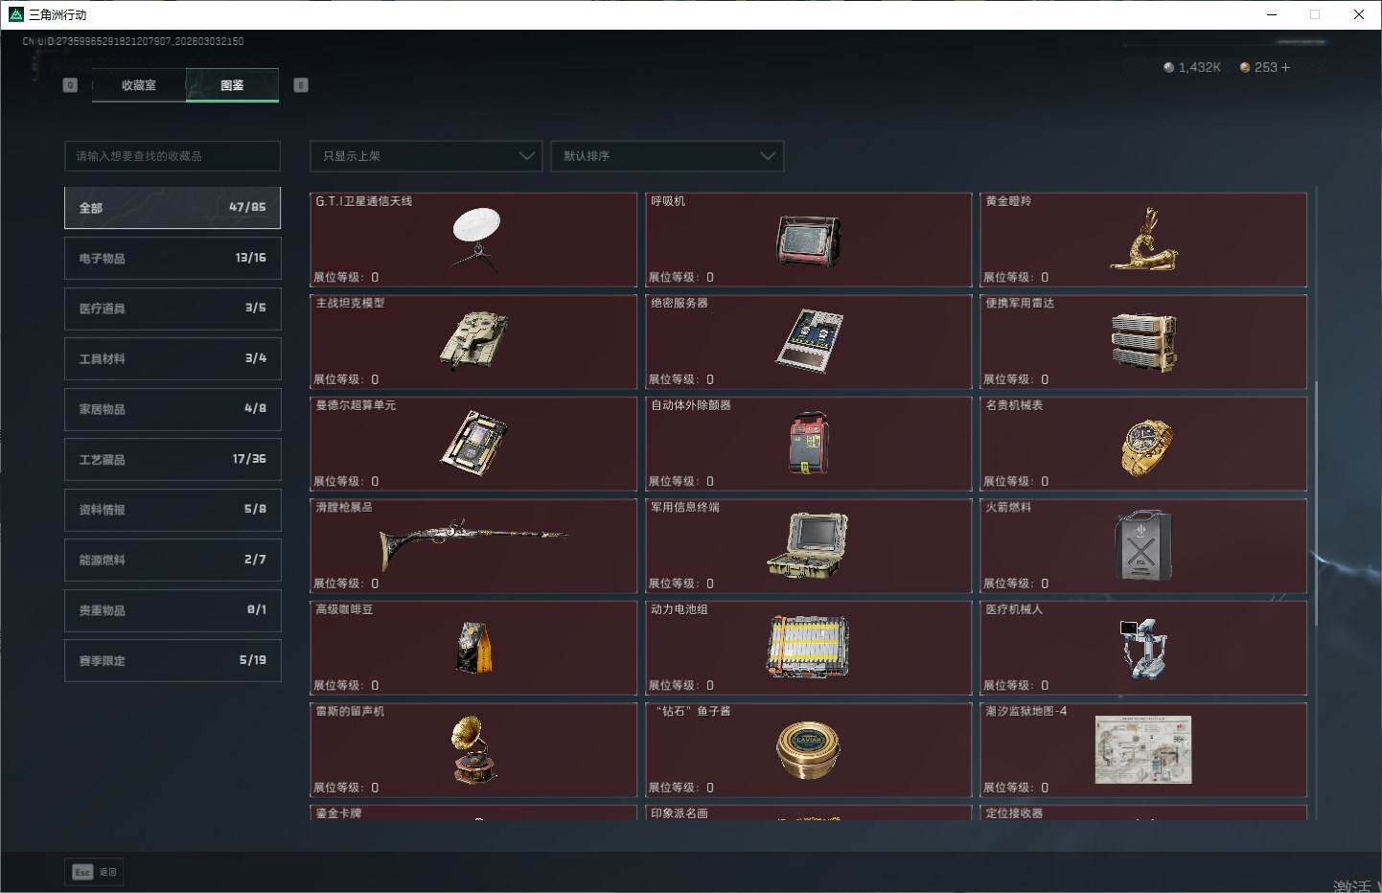The height and width of the screenshot is (893, 1382).
Task: Filter by 医疗道具 category
Action: coord(173,309)
